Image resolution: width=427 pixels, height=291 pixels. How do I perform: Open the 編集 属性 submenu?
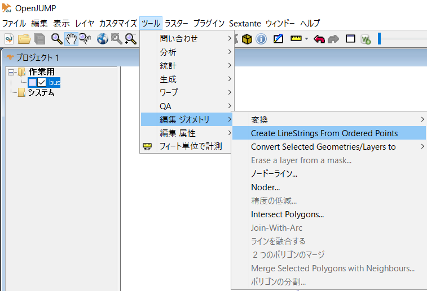(x=187, y=133)
